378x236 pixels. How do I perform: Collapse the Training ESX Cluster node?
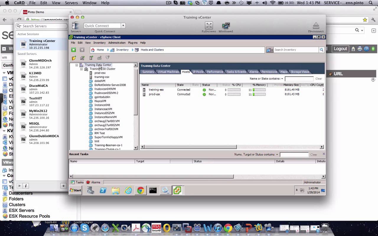(82, 69)
